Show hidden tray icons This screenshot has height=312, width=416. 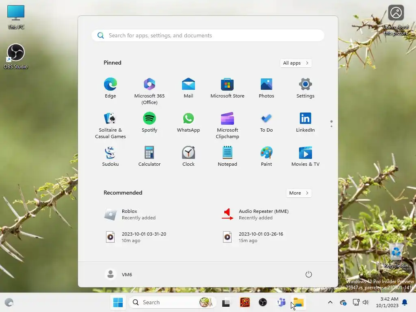[330, 302]
